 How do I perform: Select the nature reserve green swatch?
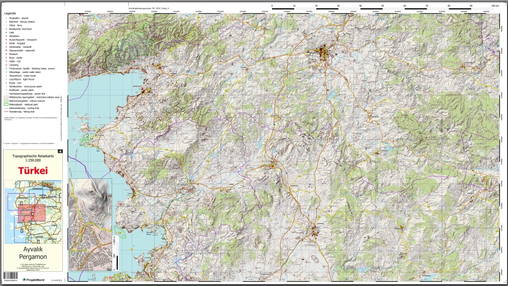tap(6, 101)
